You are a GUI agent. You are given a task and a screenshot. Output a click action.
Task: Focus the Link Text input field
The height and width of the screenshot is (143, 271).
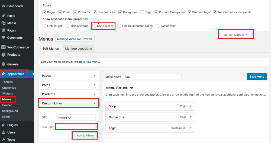(76, 127)
